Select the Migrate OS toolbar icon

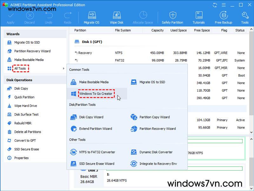coord(92,17)
